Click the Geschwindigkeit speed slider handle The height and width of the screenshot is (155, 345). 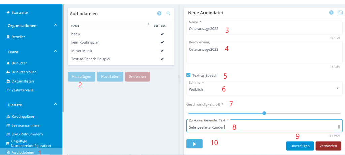point(264,113)
